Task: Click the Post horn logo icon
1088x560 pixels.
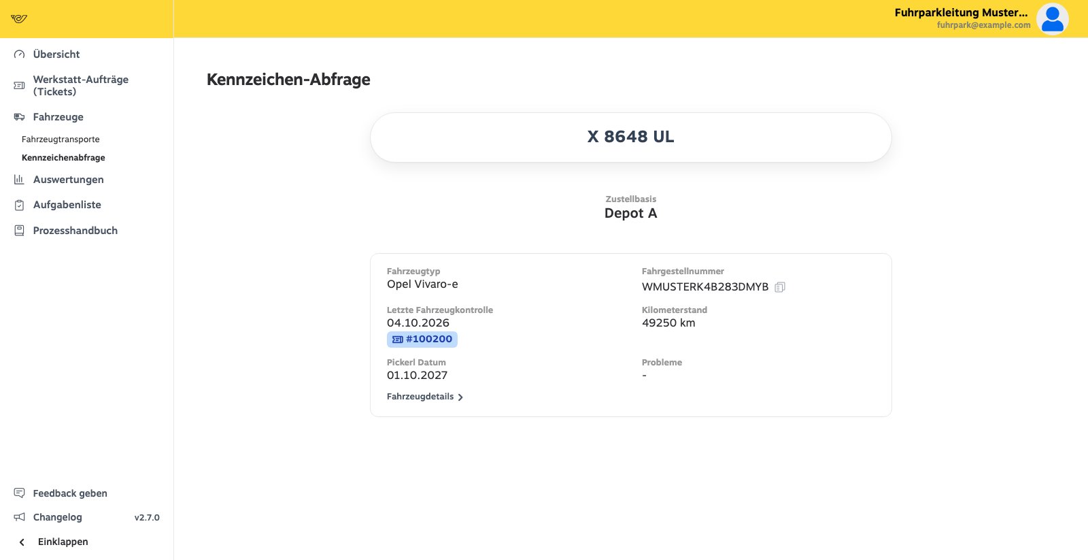Action: (19, 18)
